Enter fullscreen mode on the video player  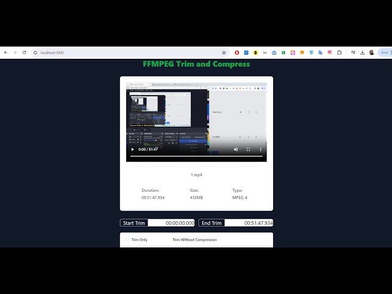click(248, 149)
